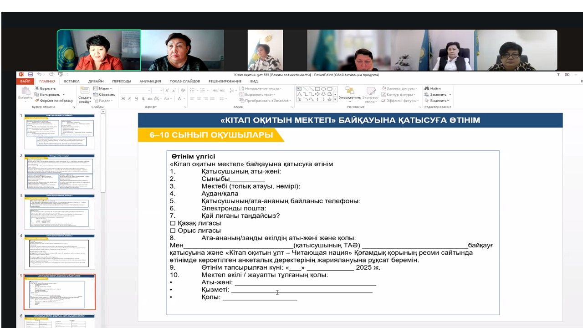This screenshot has height=328, width=583.
Task: Select slide 3 thumbnail in the panel
Action: [x=60, y=211]
